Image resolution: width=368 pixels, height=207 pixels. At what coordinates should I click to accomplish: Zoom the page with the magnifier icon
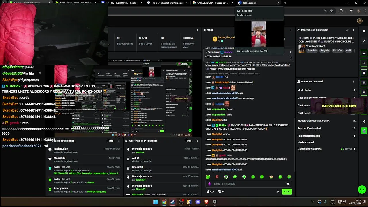coord(325,11)
